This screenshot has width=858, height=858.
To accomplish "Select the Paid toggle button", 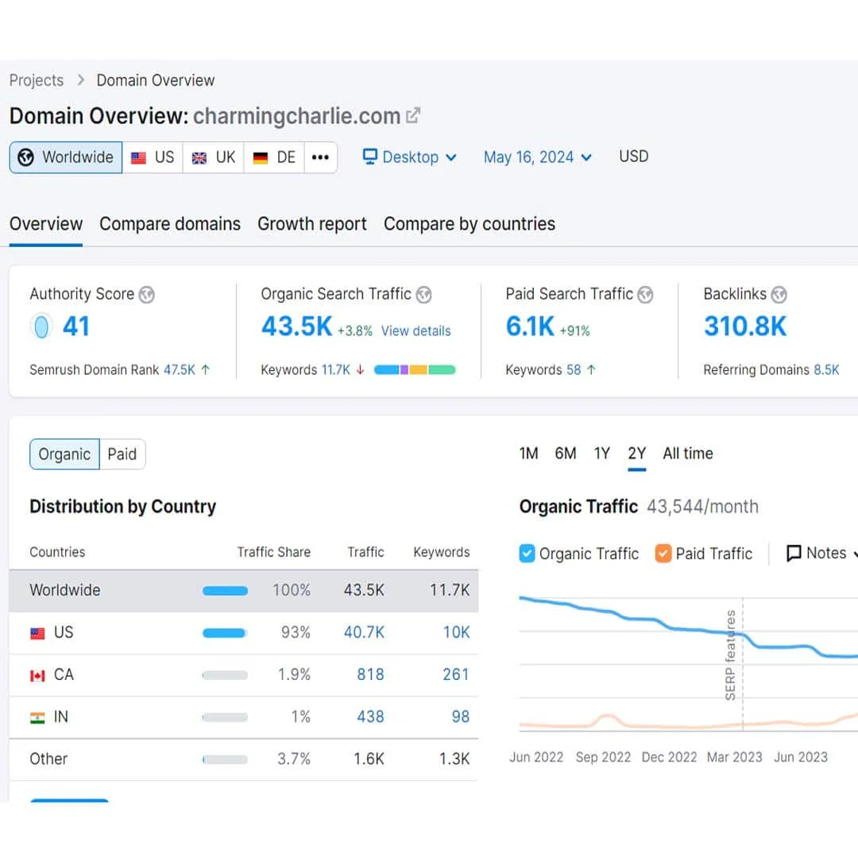I will [122, 454].
